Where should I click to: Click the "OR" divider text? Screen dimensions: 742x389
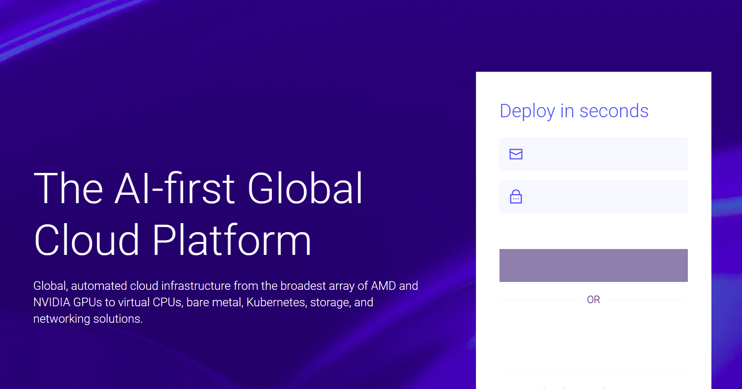[x=593, y=300]
